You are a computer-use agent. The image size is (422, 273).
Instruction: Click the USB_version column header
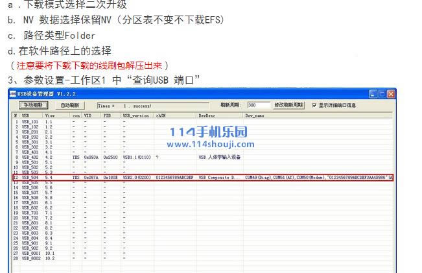point(137,115)
